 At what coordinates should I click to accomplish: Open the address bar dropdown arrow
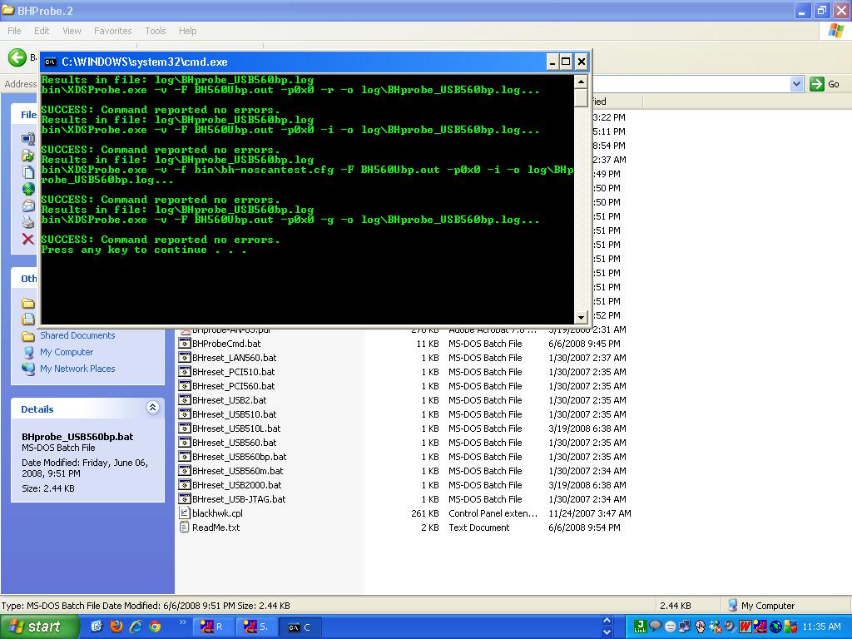click(796, 84)
